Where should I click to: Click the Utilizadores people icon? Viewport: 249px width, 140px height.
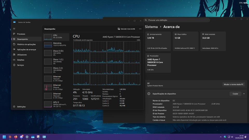point(14,55)
